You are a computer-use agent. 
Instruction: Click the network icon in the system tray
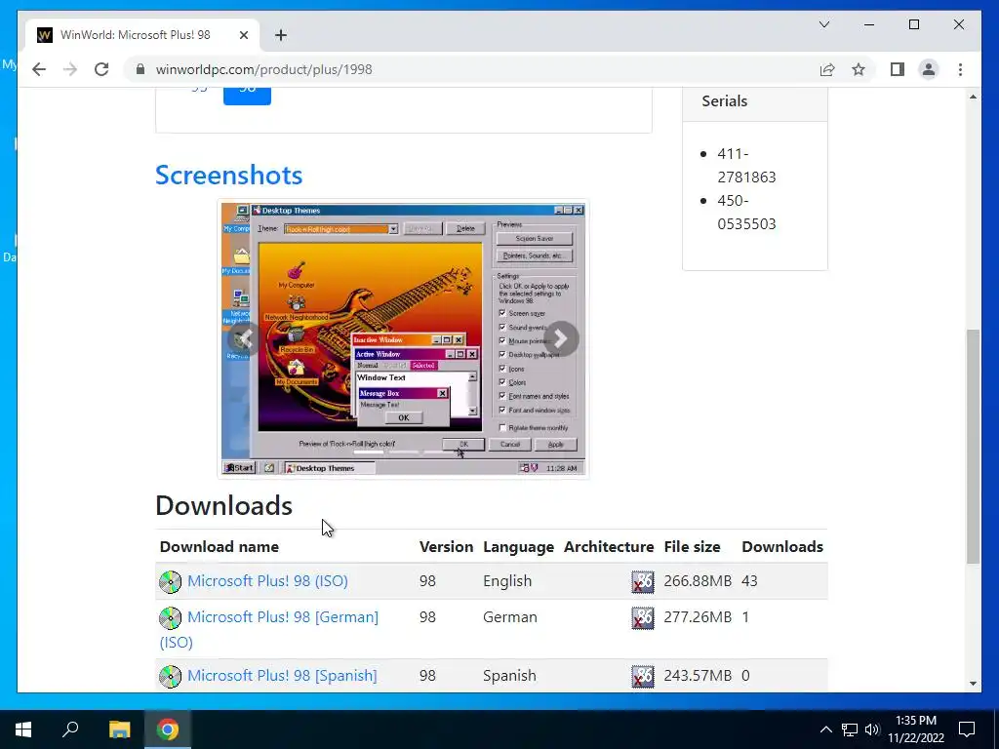(x=850, y=729)
